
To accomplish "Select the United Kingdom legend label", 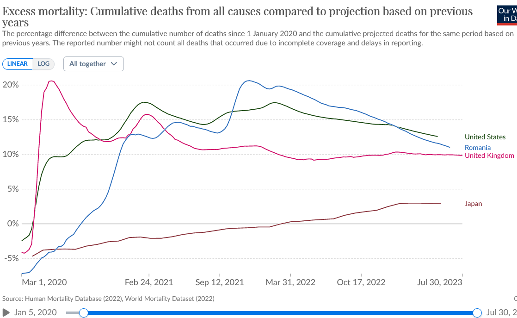I will click(489, 156).
